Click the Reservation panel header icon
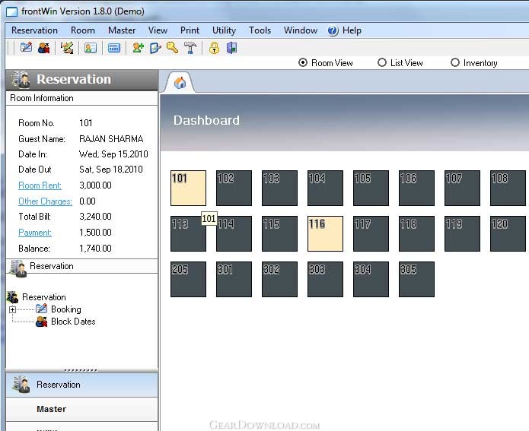This screenshot has width=529, height=431. pyautogui.click(x=21, y=80)
